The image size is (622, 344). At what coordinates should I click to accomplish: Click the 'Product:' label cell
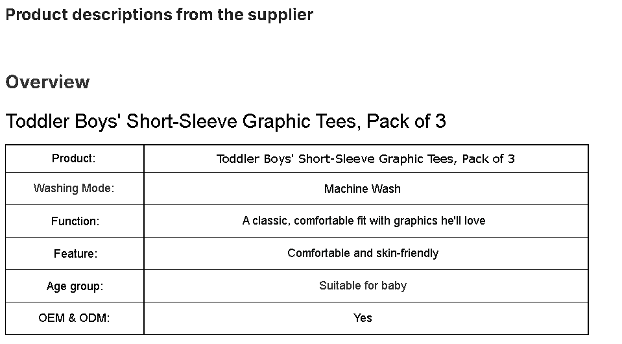point(75,159)
